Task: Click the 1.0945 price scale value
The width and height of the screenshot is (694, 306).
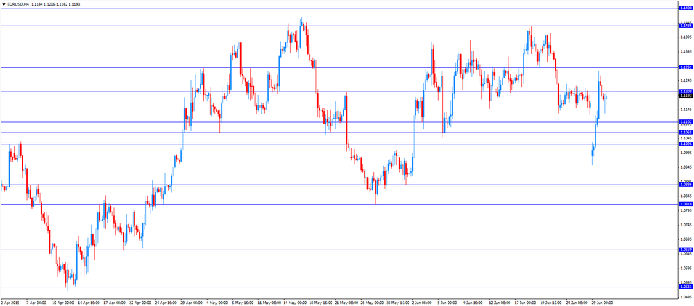Action: click(x=686, y=167)
